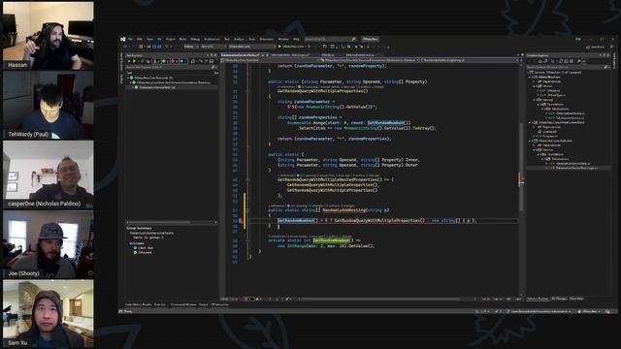Open Code Metrics Results tab
The height and width of the screenshot is (349, 621).
tap(138, 304)
